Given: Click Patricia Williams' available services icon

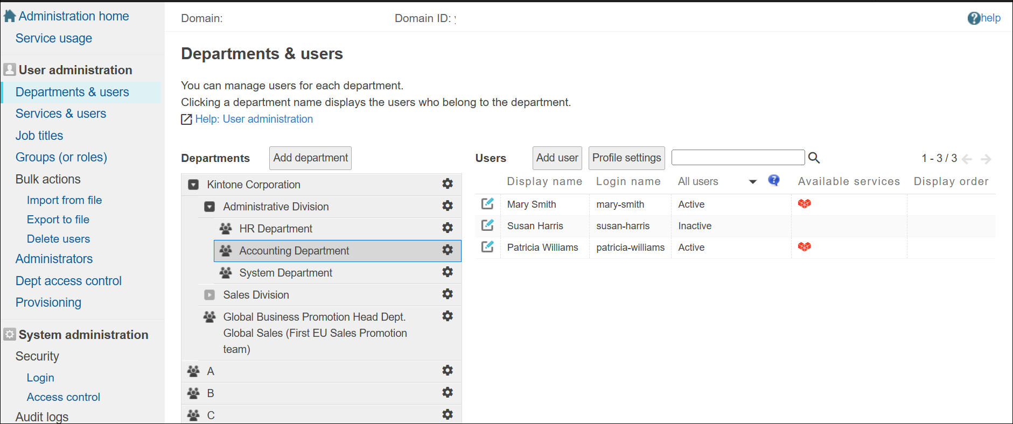Looking at the screenshot, I should tap(804, 247).
